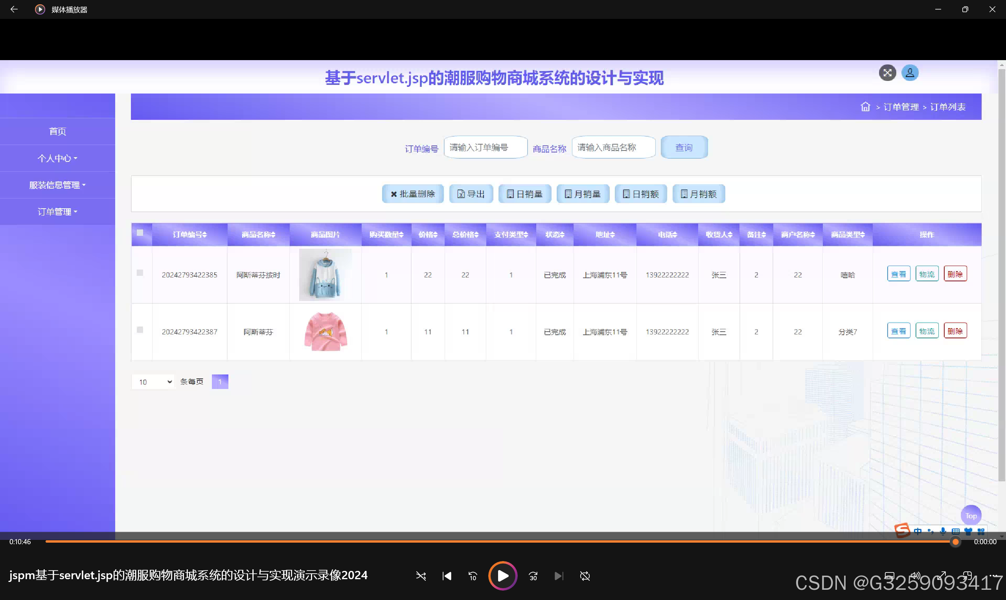Image resolution: width=1006 pixels, height=600 pixels.
Task: Sort by the 状态 column header
Action: tap(555, 235)
